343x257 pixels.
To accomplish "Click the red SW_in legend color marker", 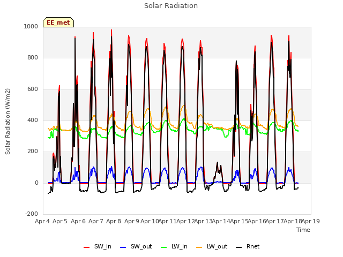I will 87,247.
